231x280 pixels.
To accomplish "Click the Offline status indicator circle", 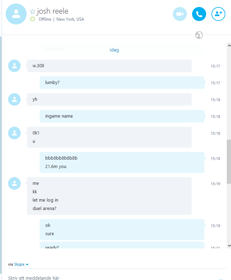I will pos(33,19).
